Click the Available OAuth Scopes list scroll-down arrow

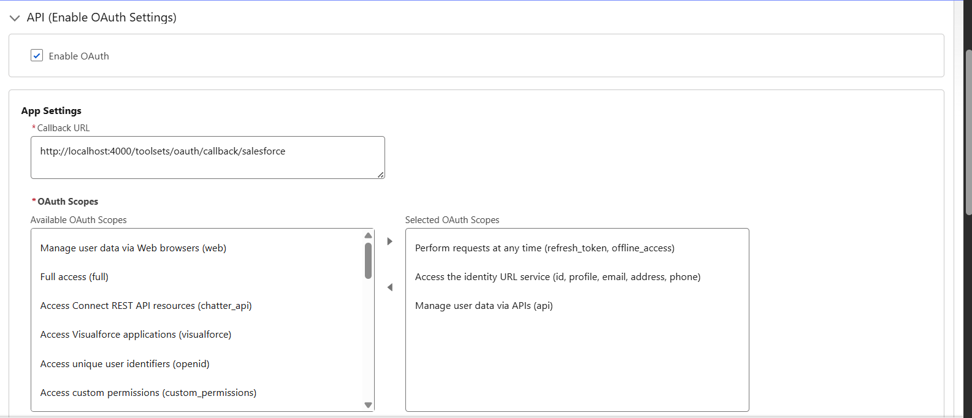368,405
